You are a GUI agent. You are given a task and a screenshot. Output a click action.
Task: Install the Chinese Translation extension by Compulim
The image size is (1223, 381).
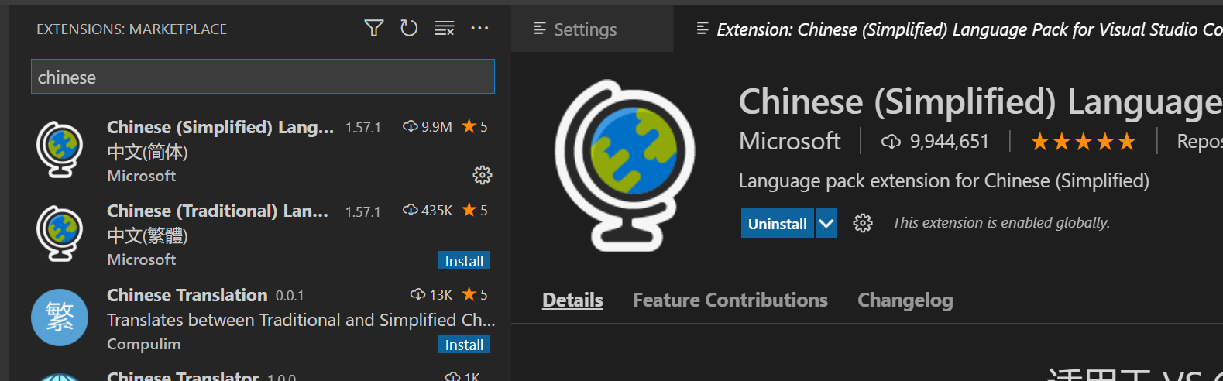click(x=464, y=345)
